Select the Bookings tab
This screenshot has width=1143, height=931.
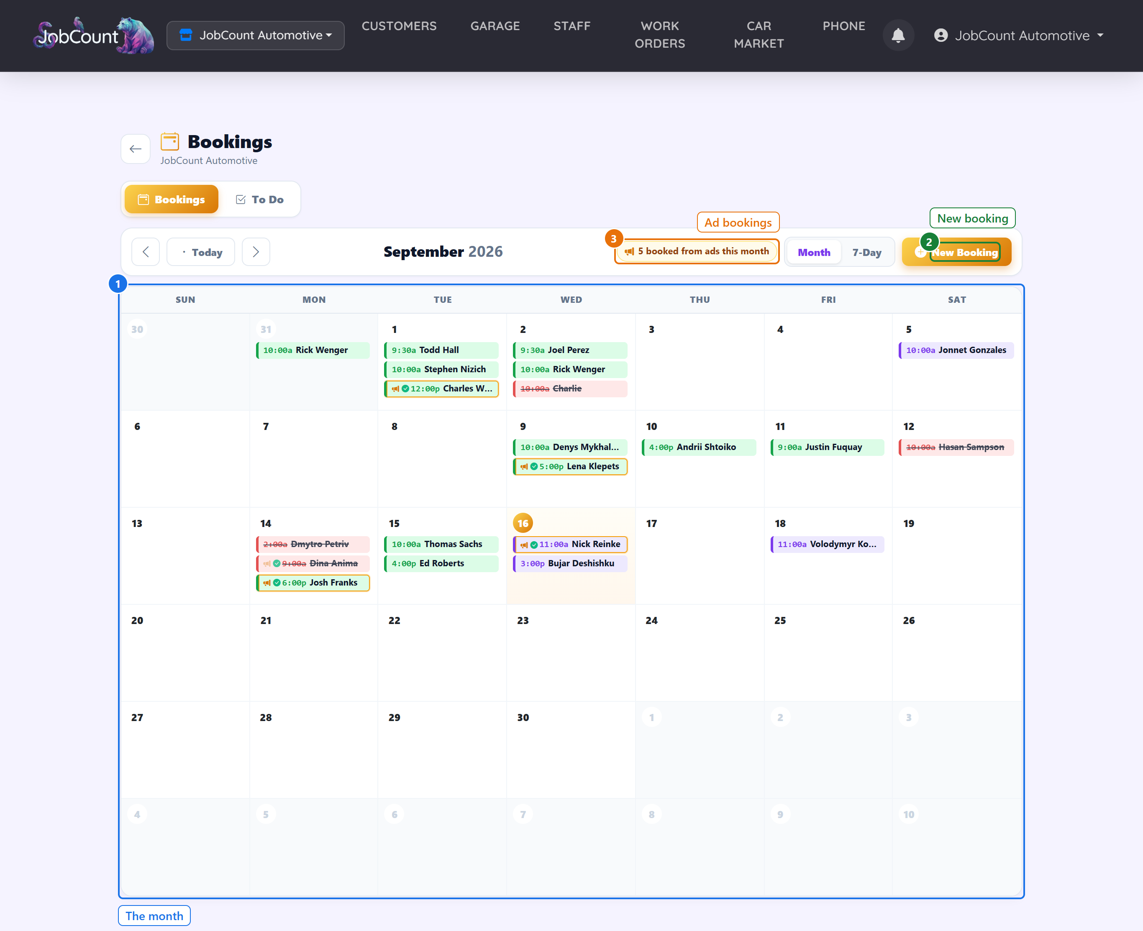(x=171, y=199)
